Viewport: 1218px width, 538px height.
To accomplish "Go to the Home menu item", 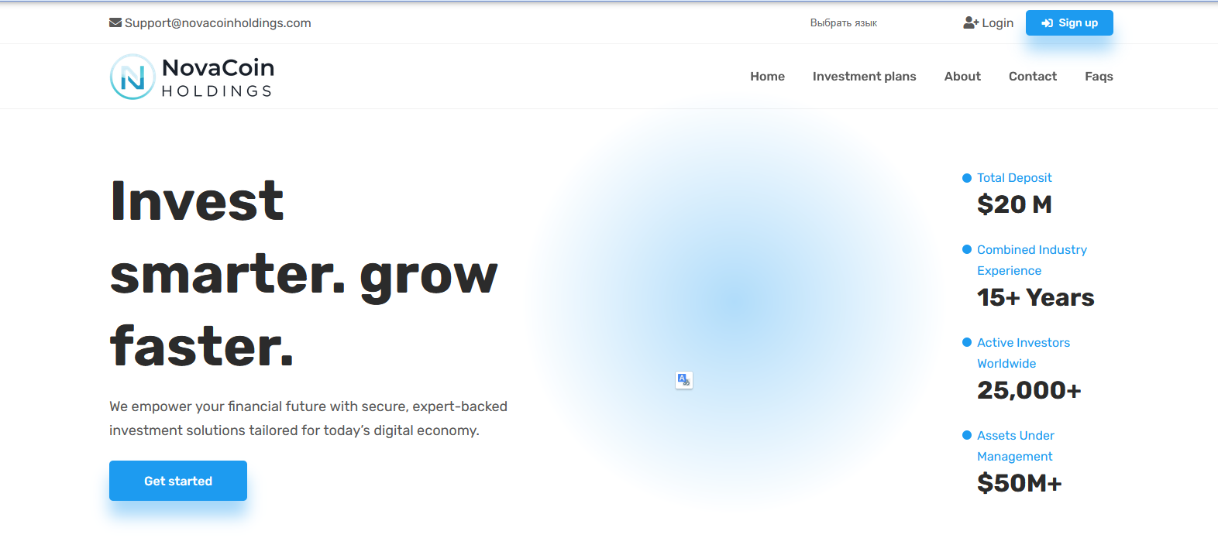I will (767, 77).
